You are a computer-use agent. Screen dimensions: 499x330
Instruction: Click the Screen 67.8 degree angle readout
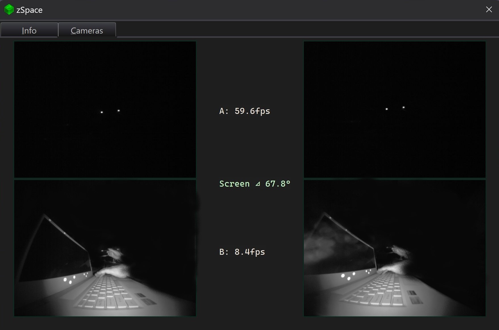point(254,183)
